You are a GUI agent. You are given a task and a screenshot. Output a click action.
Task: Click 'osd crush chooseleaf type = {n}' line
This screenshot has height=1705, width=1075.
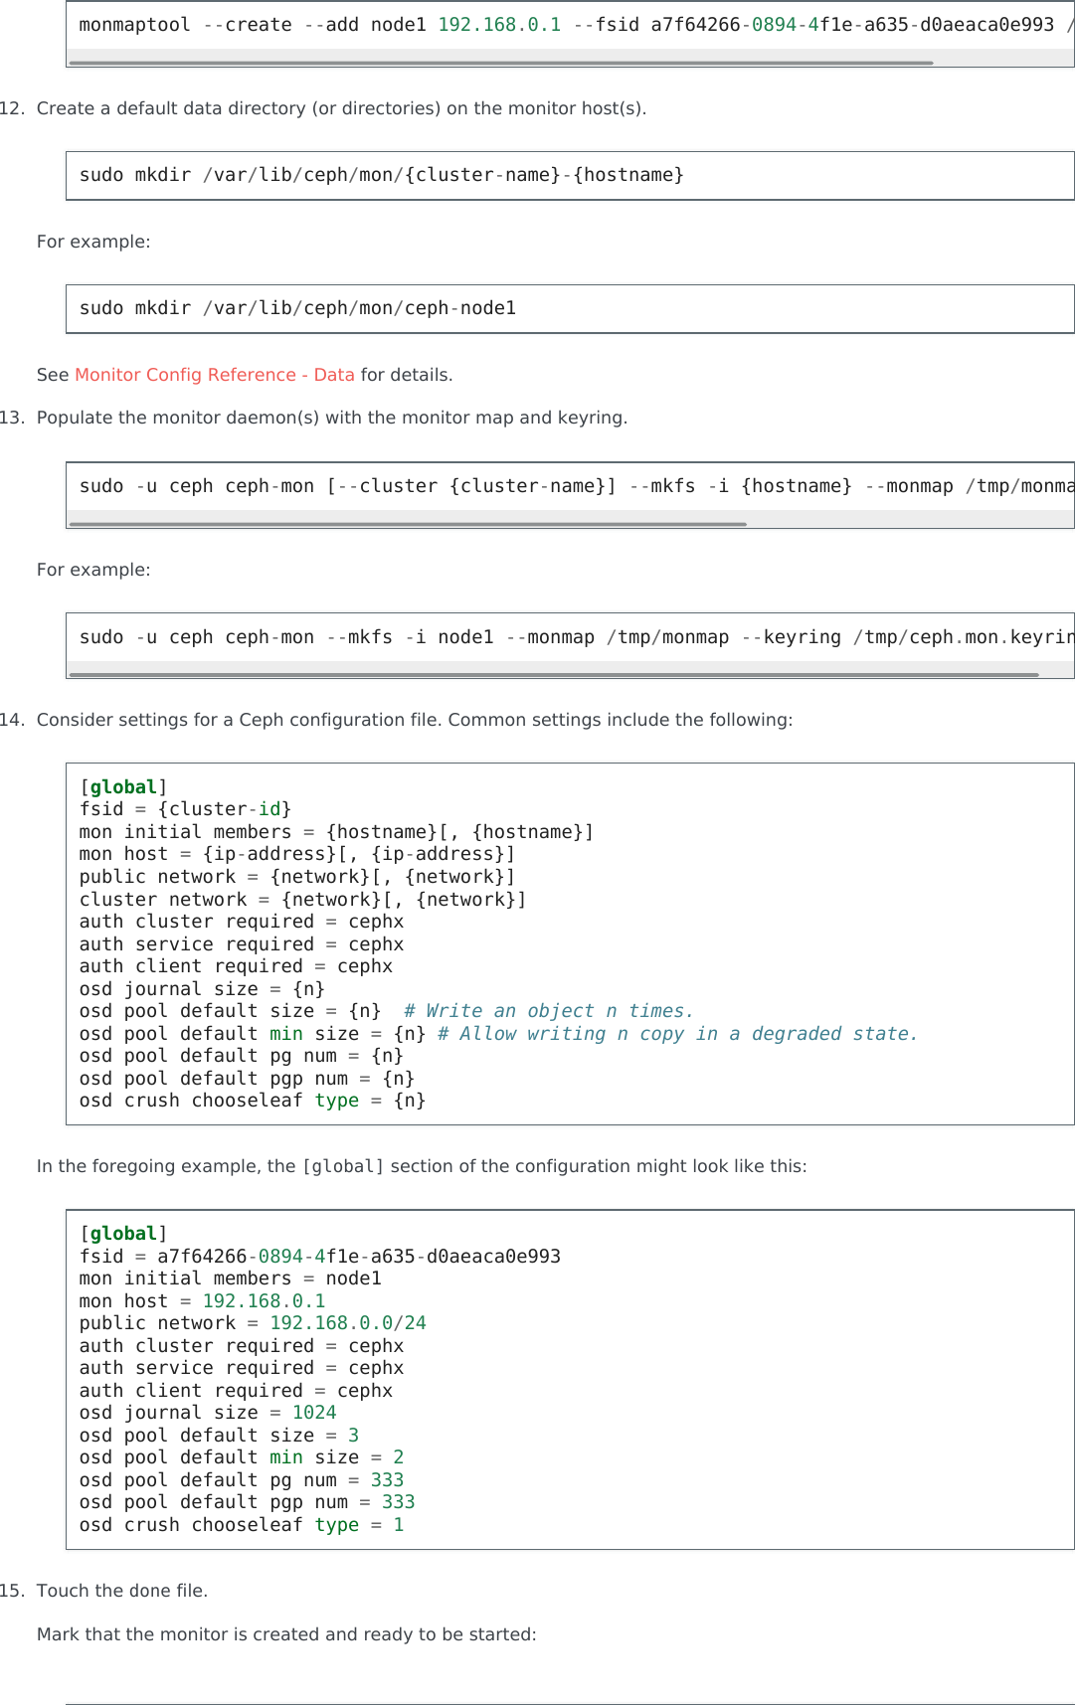click(x=253, y=1101)
